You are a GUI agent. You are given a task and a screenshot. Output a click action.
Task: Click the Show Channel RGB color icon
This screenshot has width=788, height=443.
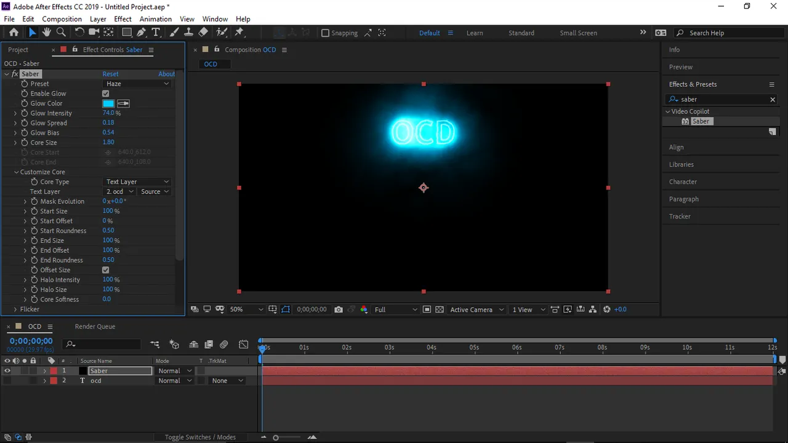[x=364, y=309]
